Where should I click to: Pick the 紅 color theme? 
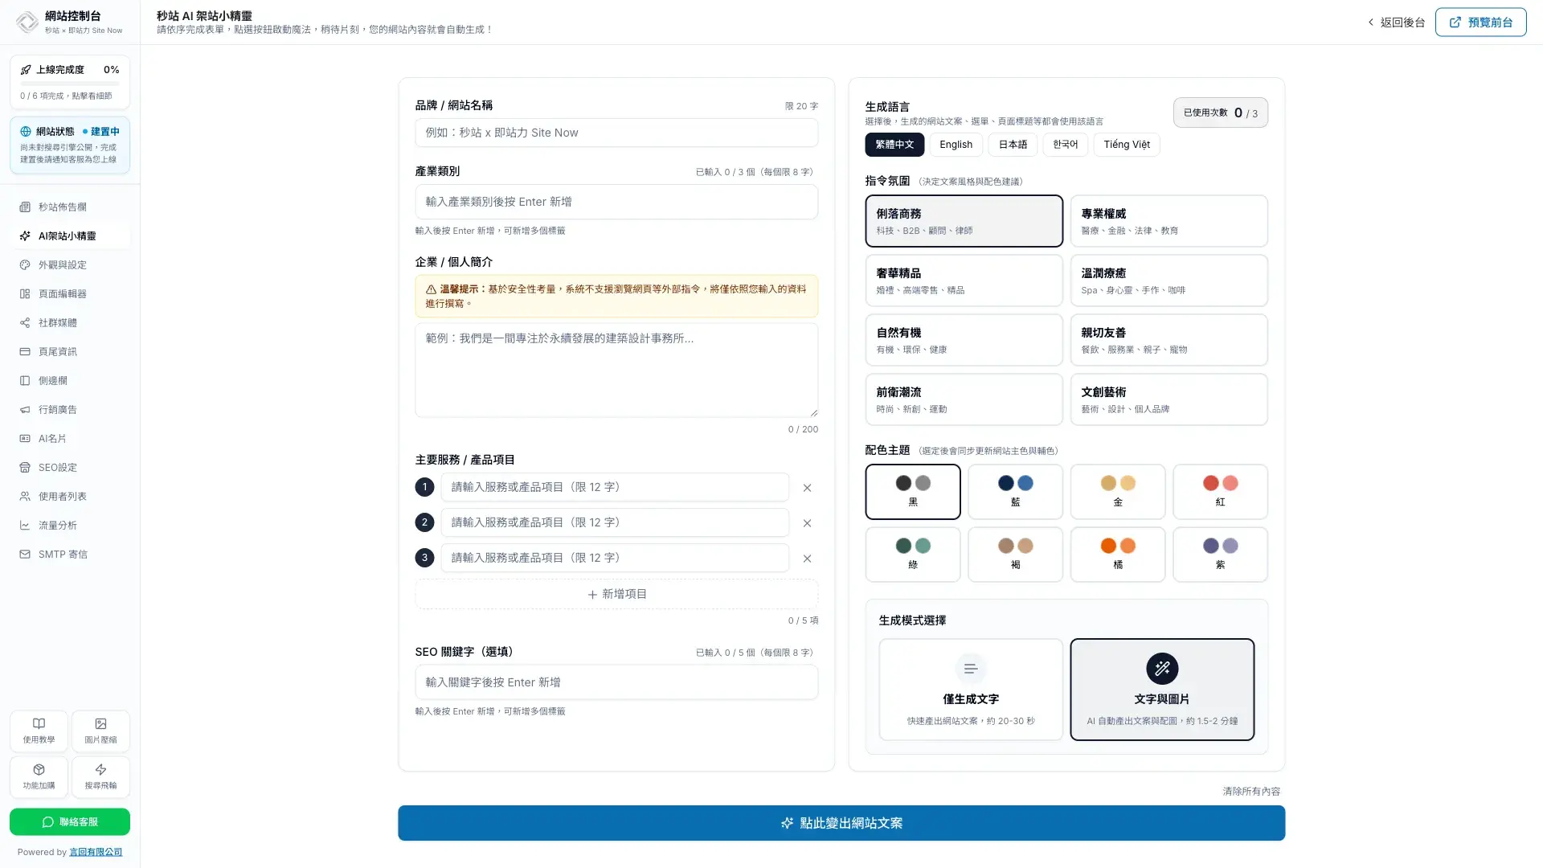(x=1220, y=492)
